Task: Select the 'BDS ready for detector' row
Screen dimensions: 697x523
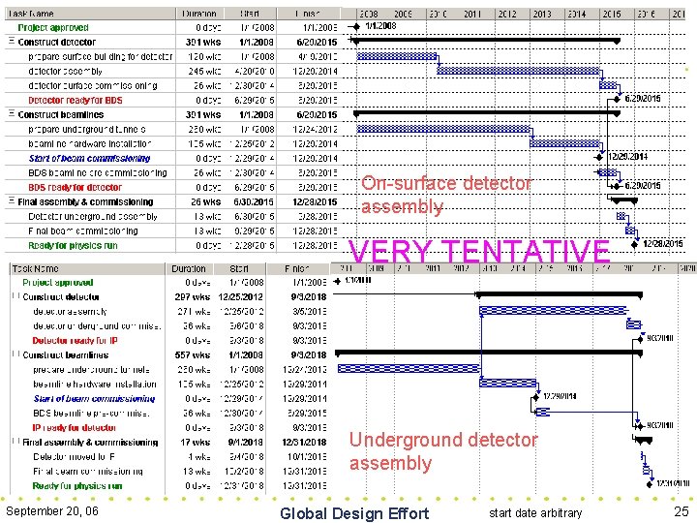Action: pos(171,187)
